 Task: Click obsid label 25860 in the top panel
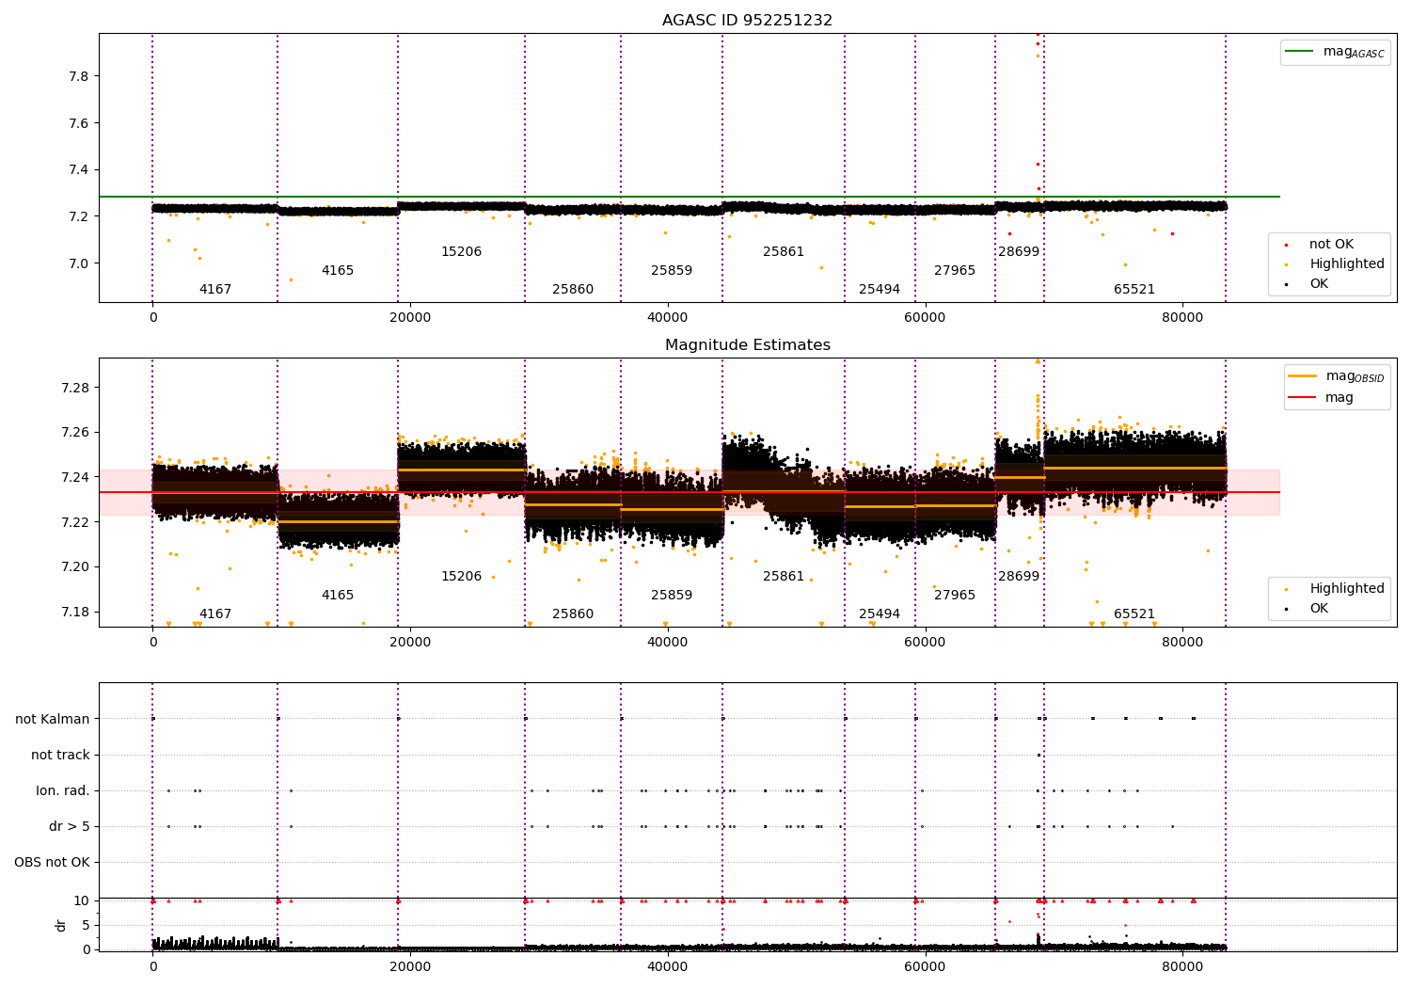tap(573, 290)
